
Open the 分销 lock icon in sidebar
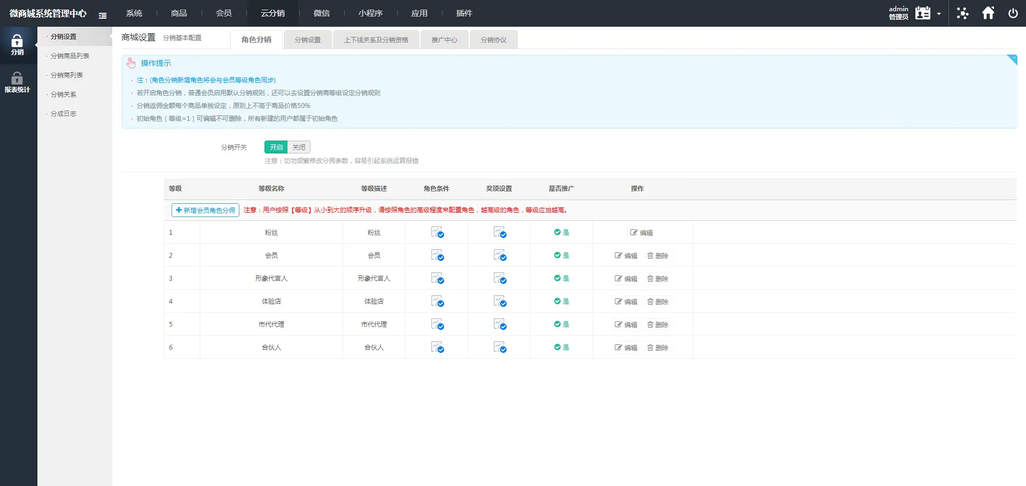coord(17,44)
